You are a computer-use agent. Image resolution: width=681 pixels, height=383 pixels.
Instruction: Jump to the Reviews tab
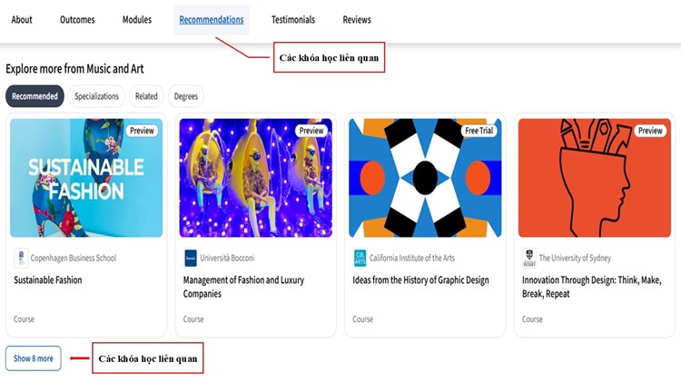357,20
